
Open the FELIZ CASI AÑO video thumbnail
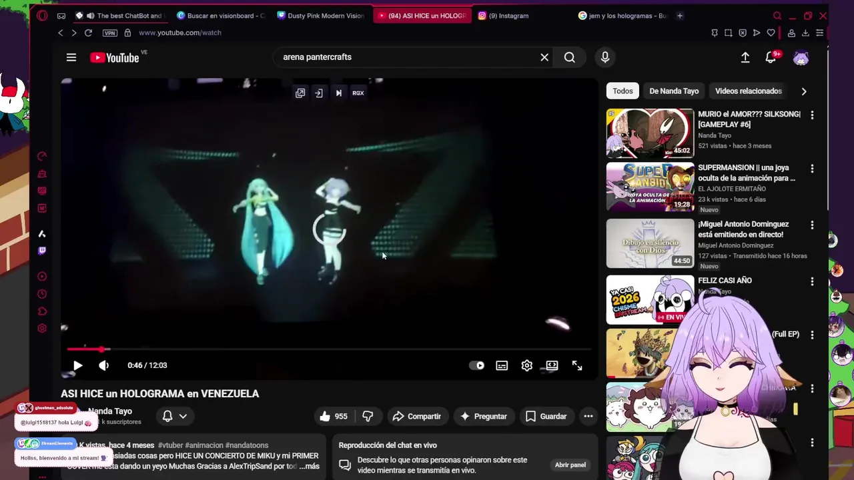tap(650, 300)
